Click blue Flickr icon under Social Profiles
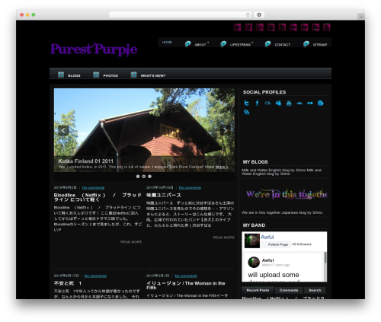Screen dimensions: 381x322 point(310,103)
